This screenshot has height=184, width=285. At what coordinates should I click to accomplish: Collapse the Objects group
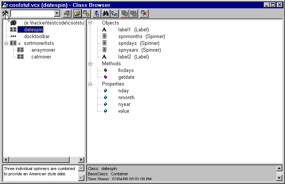pos(90,23)
